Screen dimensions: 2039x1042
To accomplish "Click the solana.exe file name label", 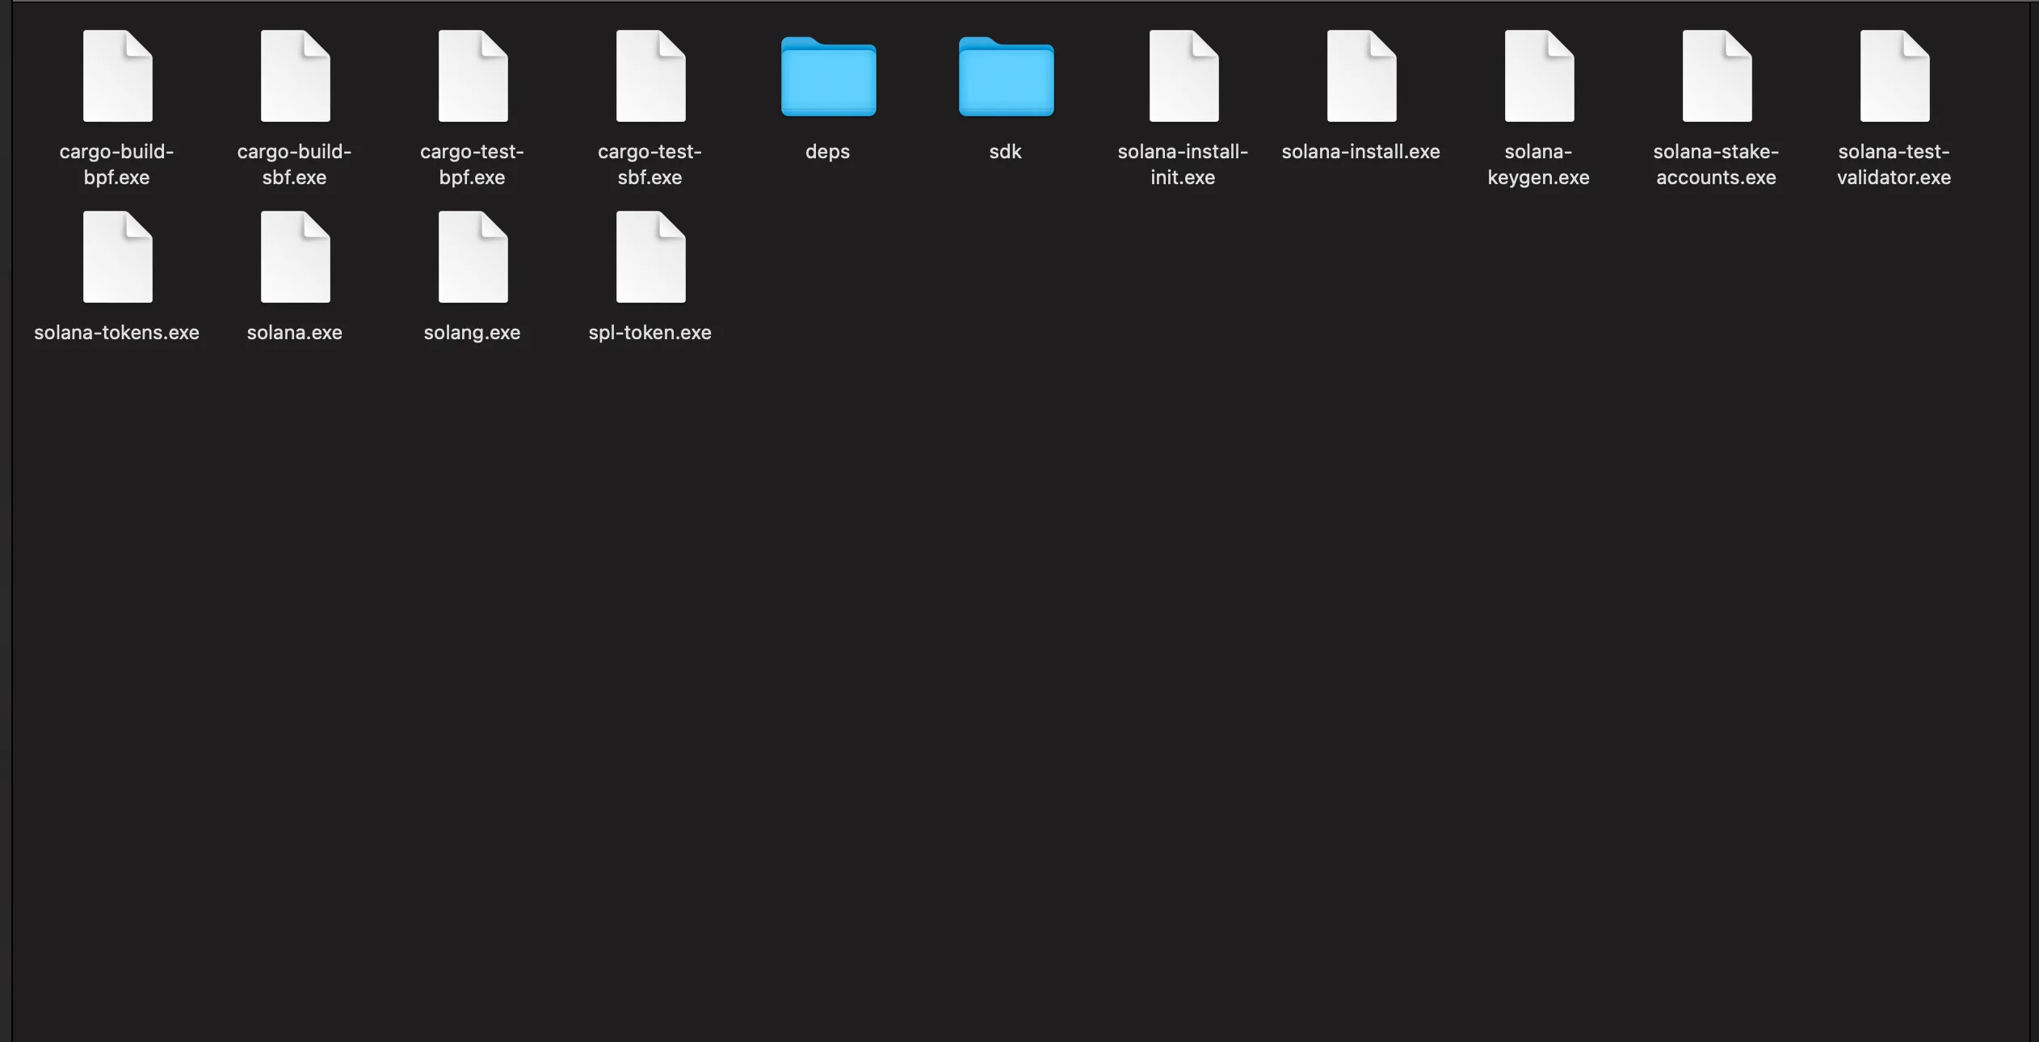I will (294, 332).
